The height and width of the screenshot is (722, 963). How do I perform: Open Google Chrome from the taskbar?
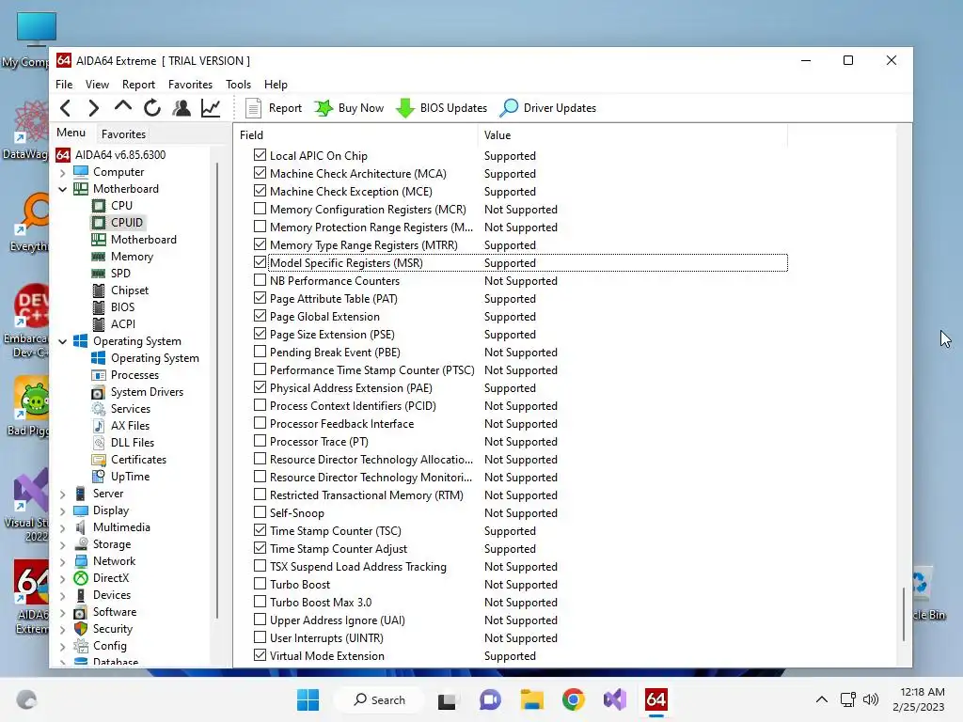(x=573, y=699)
